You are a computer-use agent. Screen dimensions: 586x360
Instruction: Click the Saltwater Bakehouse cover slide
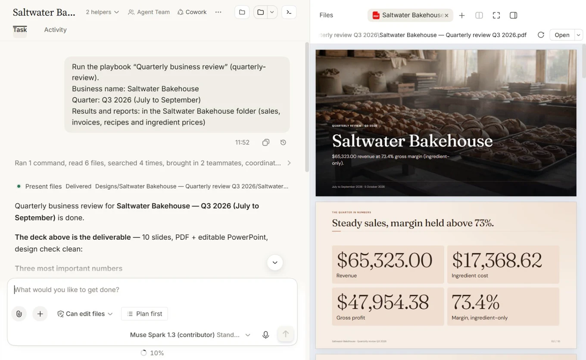(x=446, y=123)
